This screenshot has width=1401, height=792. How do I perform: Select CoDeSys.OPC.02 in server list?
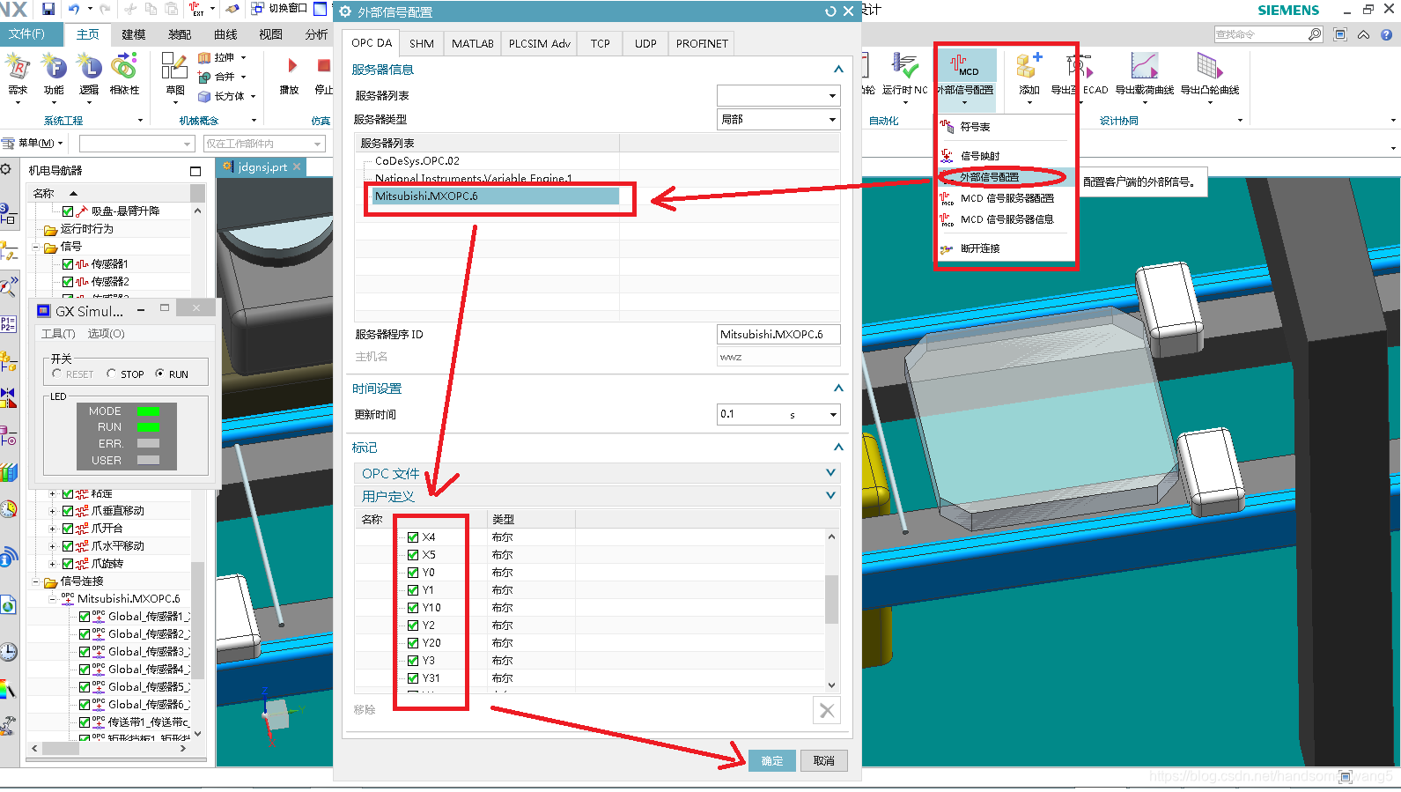417,161
